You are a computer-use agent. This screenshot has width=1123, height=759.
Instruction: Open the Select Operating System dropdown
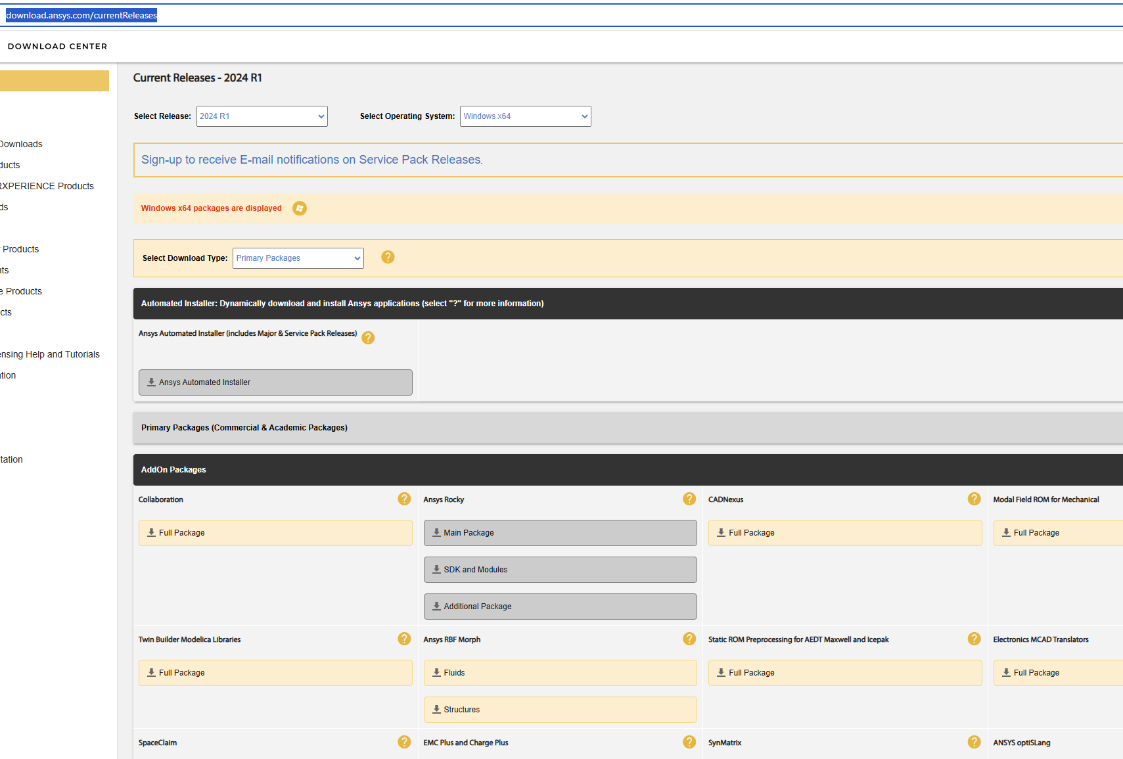525,116
